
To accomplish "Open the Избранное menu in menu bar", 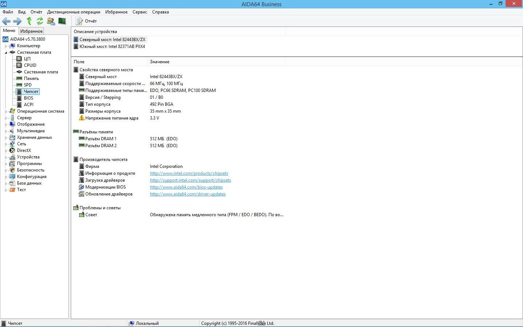I will [x=116, y=12].
